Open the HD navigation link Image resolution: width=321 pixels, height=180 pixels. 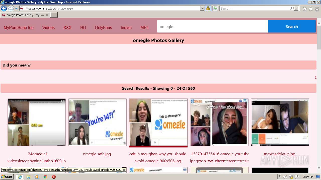83,27
